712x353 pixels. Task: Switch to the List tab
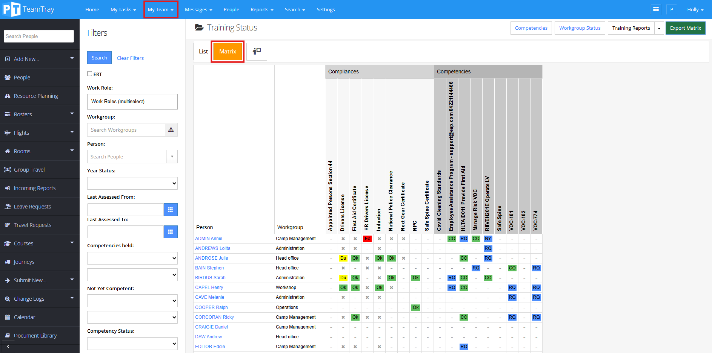tap(203, 52)
